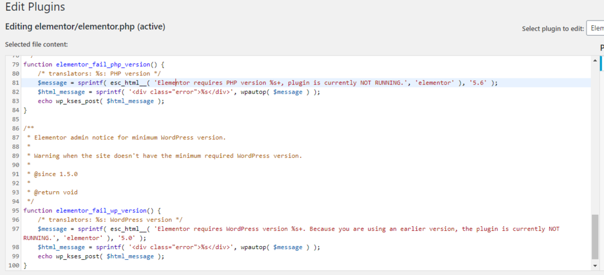
Task: Click the '5.0' string on line 97
Action: pyautogui.click(x=126, y=238)
